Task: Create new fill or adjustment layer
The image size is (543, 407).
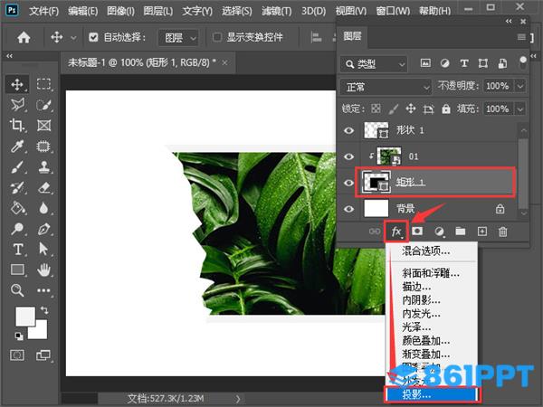Action: [x=439, y=232]
